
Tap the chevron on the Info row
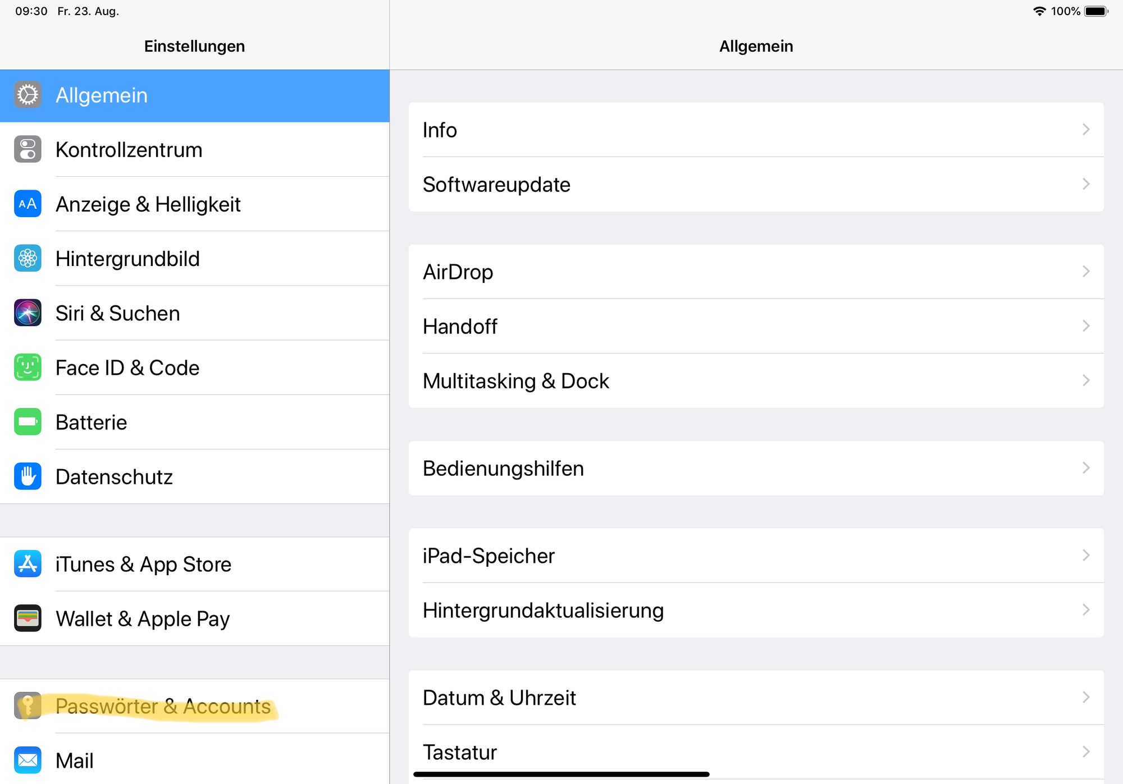(1086, 130)
